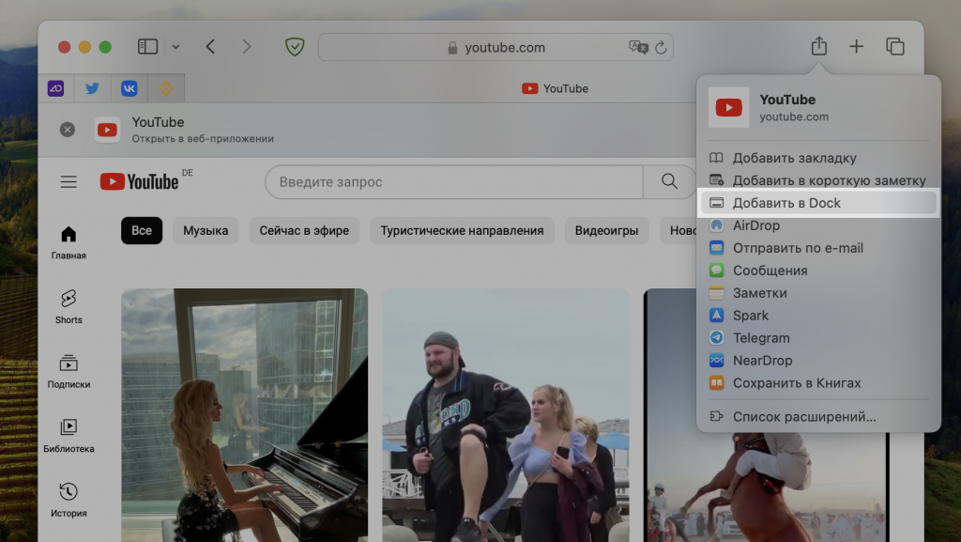Click 'youtube.com' text in share popup
The image size is (961, 542).
[x=794, y=116]
